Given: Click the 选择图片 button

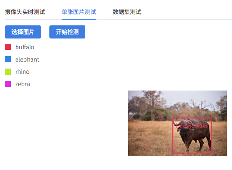Looking at the screenshot, I should click(23, 32).
